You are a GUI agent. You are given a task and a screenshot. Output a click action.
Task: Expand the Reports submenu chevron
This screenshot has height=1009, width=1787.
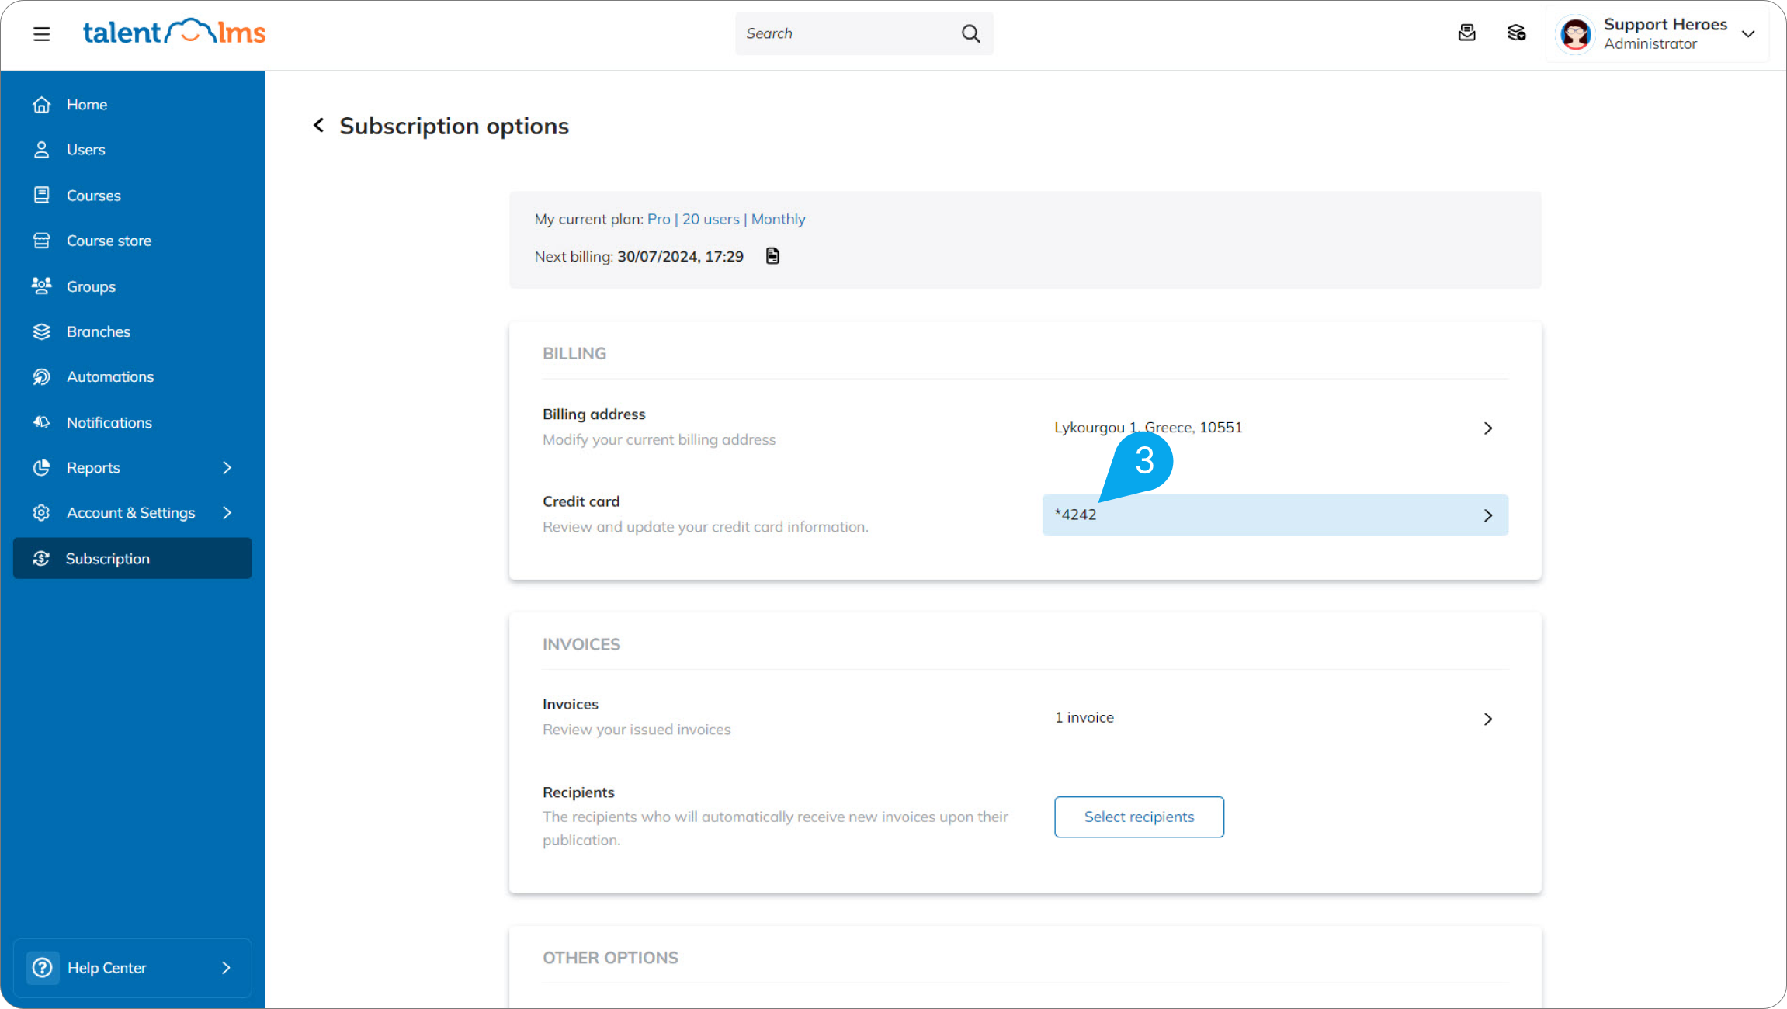click(227, 467)
